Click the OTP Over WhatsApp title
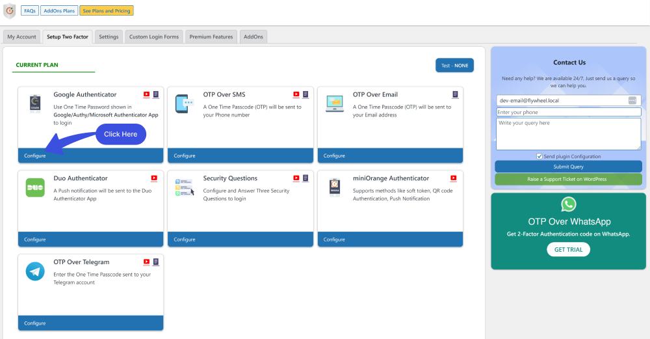The height and width of the screenshot is (339, 650). tap(569, 222)
